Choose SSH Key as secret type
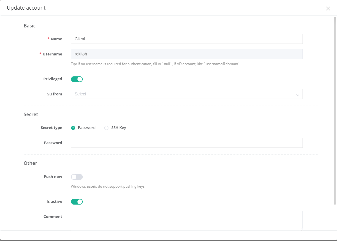Image resolution: width=337 pixels, height=241 pixels. click(106, 128)
